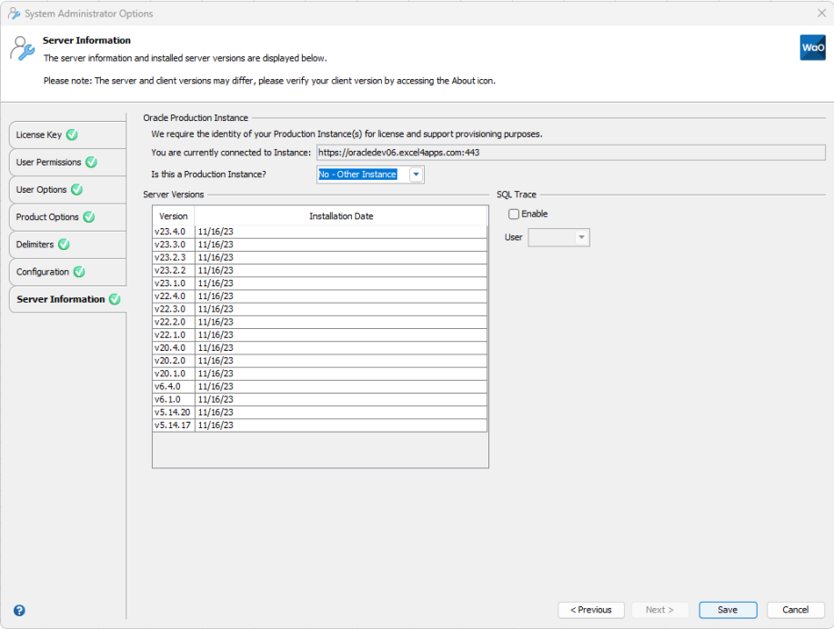
Task: Save the server information settings
Action: pyautogui.click(x=727, y=609)
